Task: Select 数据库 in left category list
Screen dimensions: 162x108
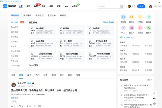Action: (13, 46)
